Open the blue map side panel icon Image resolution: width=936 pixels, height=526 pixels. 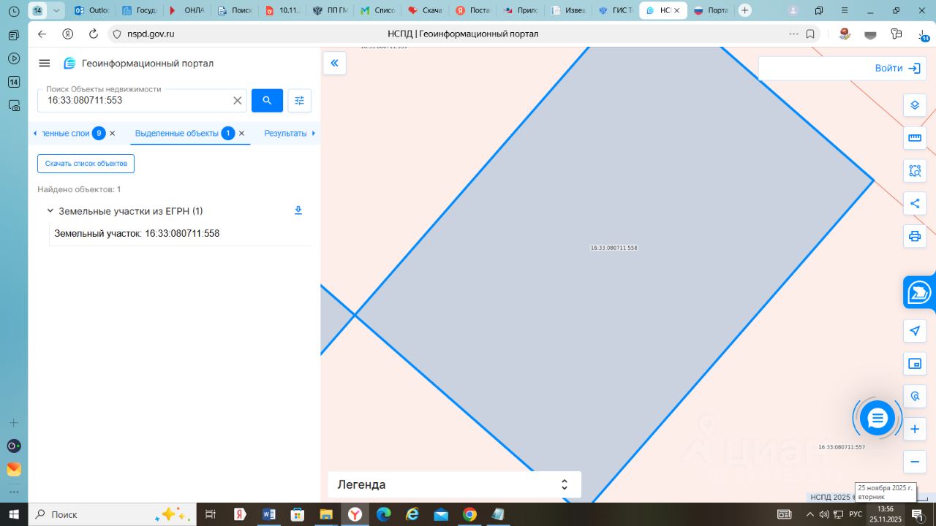coord(919,293)
